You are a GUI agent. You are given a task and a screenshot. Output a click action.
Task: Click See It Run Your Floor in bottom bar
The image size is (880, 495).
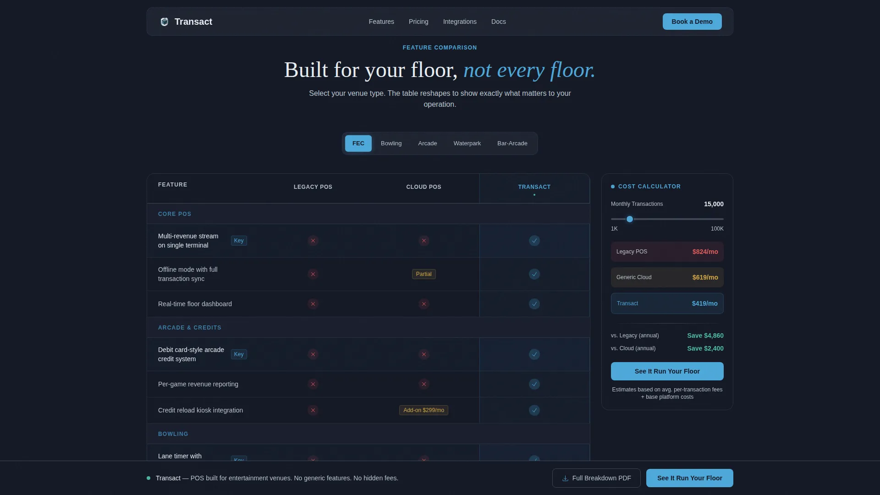coord(690,478)
